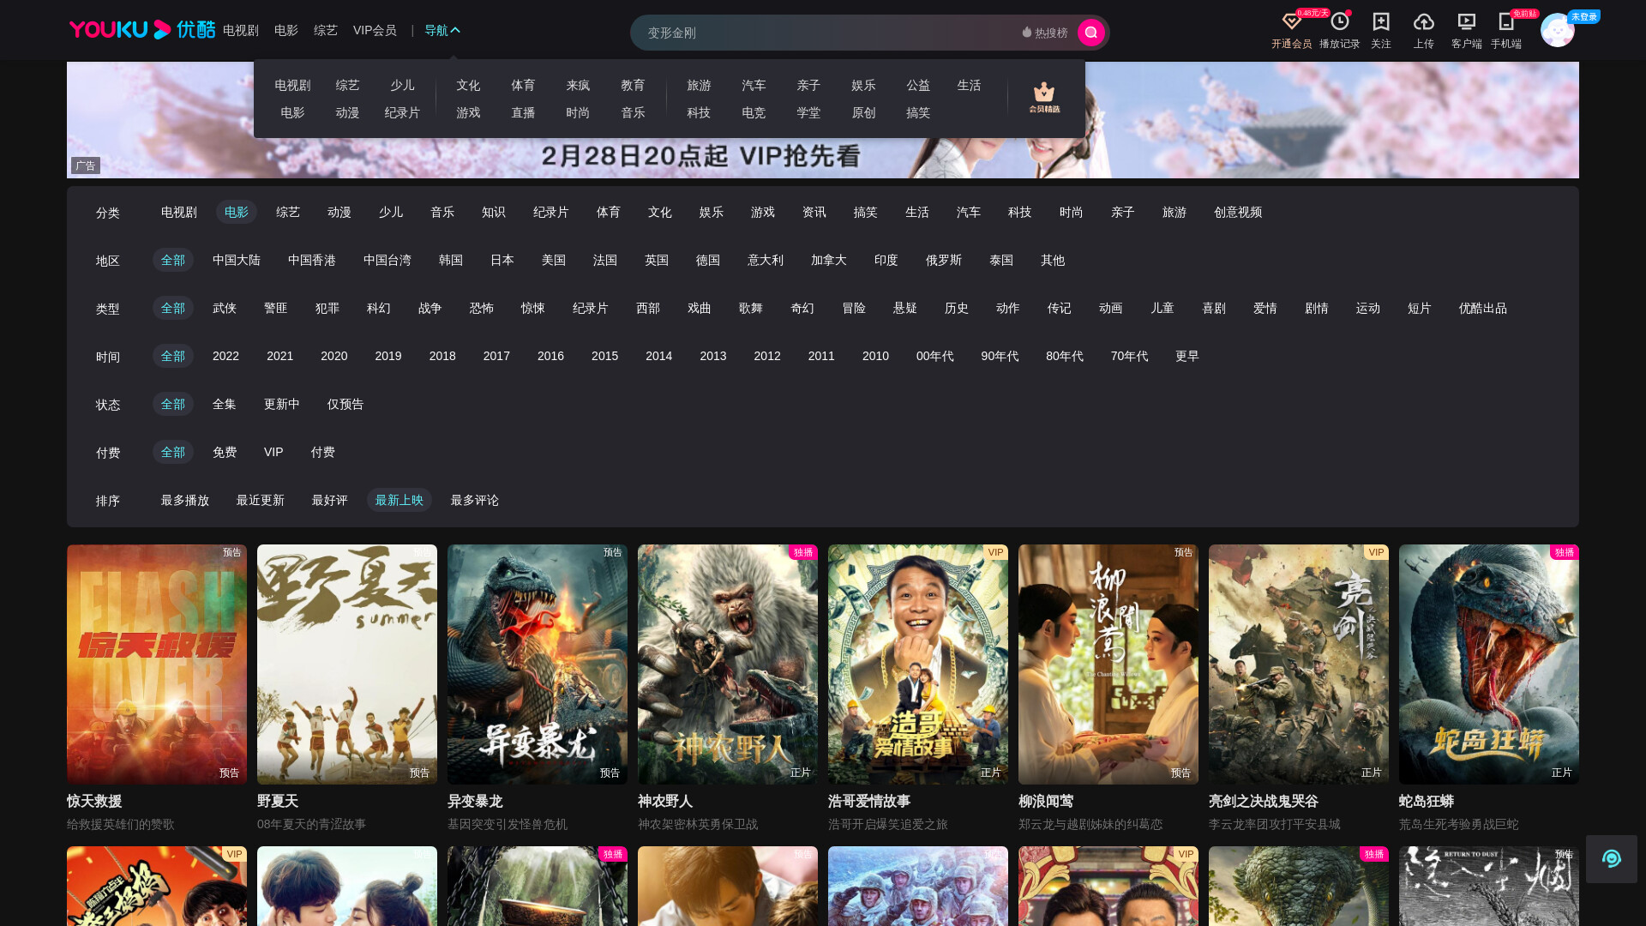Click the 手机端 mobile icon

(1505, 21)
